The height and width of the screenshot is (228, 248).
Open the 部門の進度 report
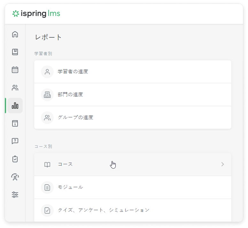[70, 95]
